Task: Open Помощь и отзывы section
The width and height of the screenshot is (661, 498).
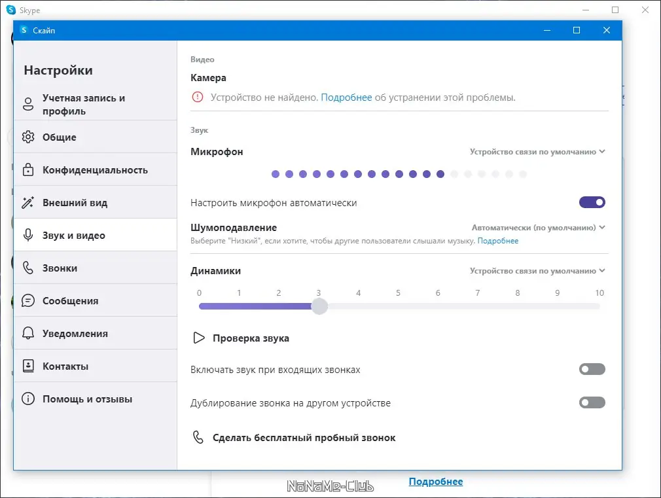Action: 96,399
